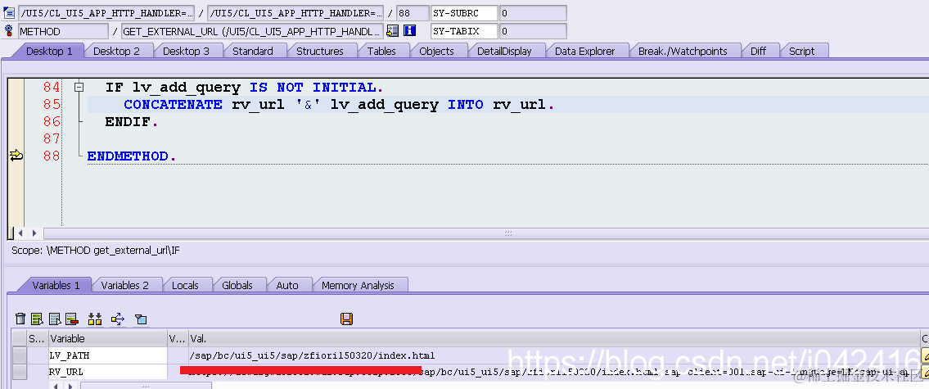Click the METHOD event type field
This screenshot has height=389, width=929.
click(63, 31)
